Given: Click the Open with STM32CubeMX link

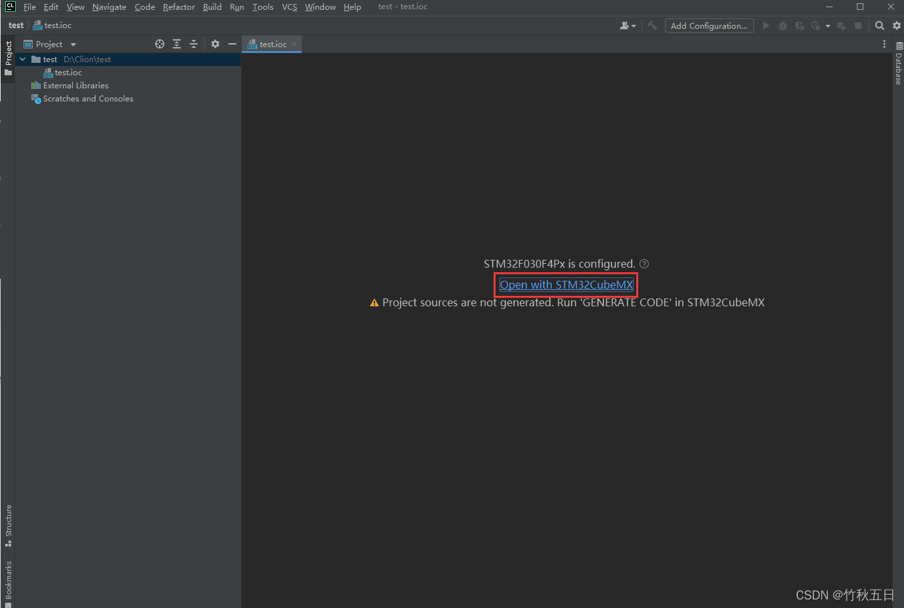Looking at the screenshot, I should click(566, 285).
